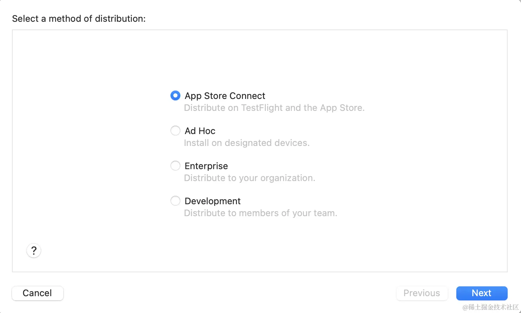Click the "Select a method of distribution" heading
Screen dimensions: 521x313
(79, 19)
